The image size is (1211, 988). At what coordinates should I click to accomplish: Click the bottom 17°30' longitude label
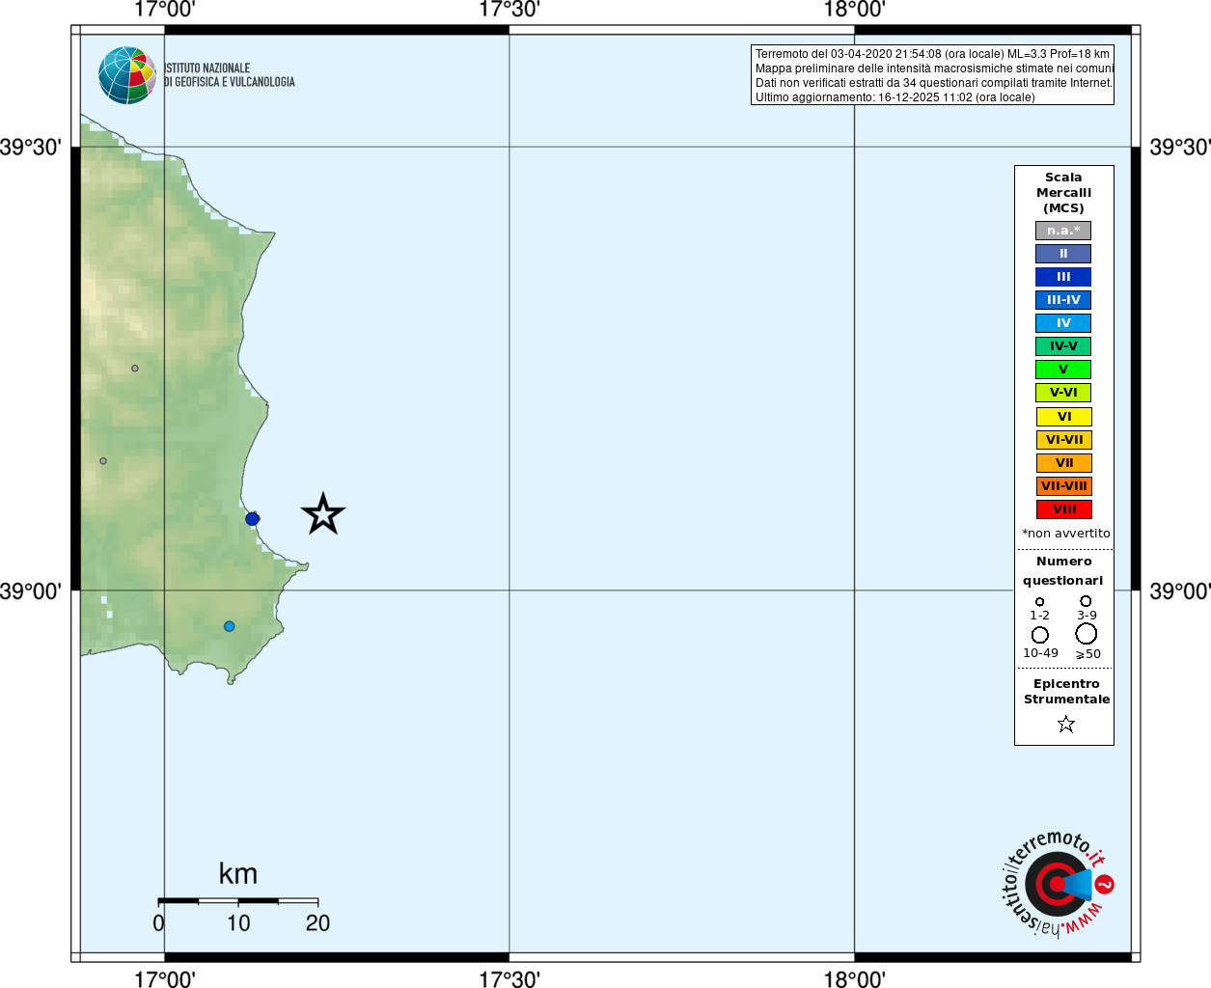point(509,979)
